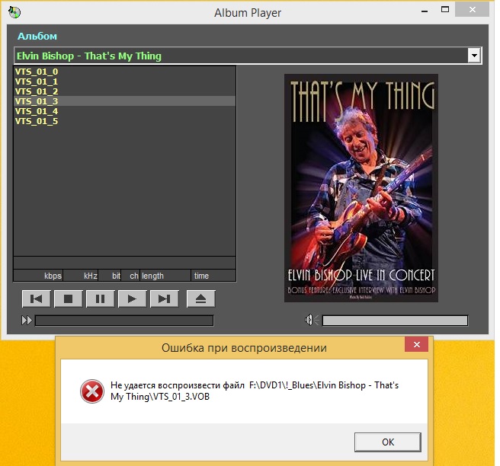Select highlighted track VTS_01_3

tap(124, 101)
